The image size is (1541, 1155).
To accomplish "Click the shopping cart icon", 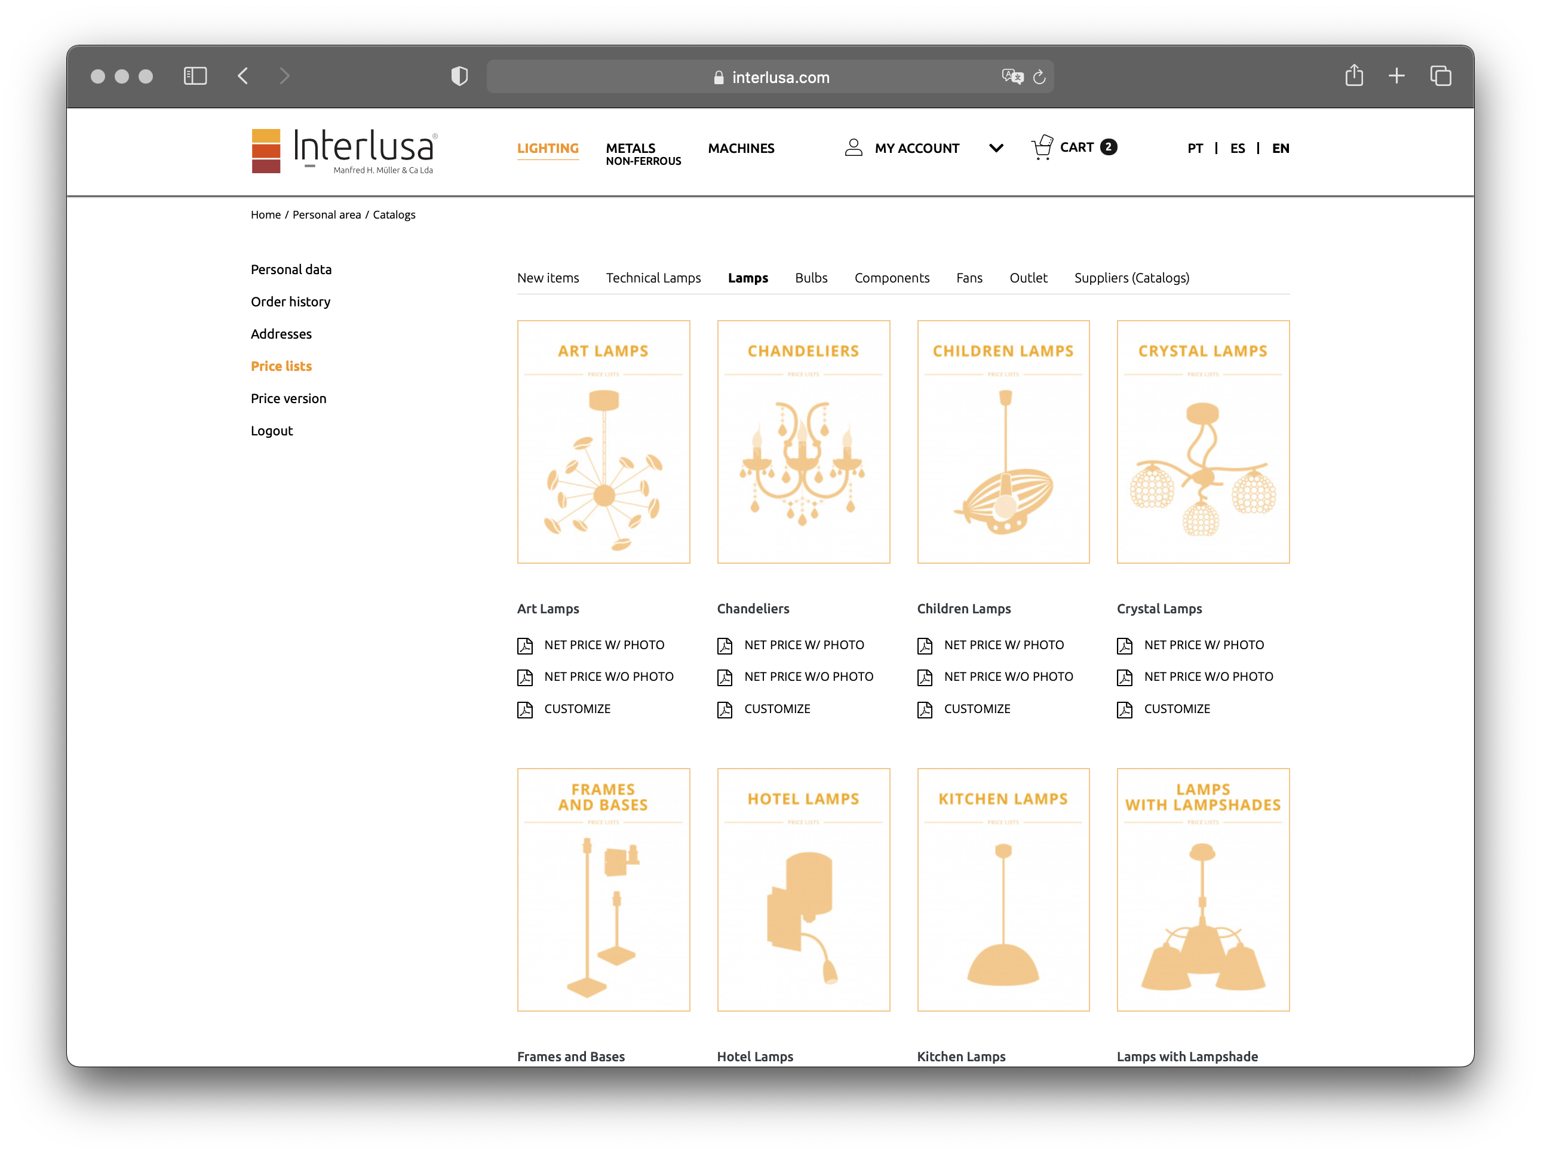I will click(1042, 148).
